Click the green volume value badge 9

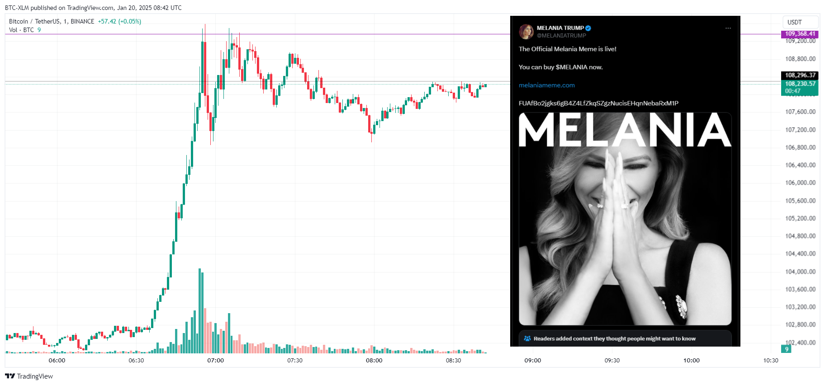[x=787, y=349]
